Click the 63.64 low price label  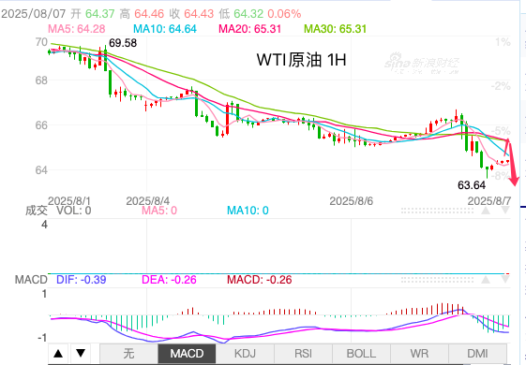pyautogui.click(x=472, y=185)
